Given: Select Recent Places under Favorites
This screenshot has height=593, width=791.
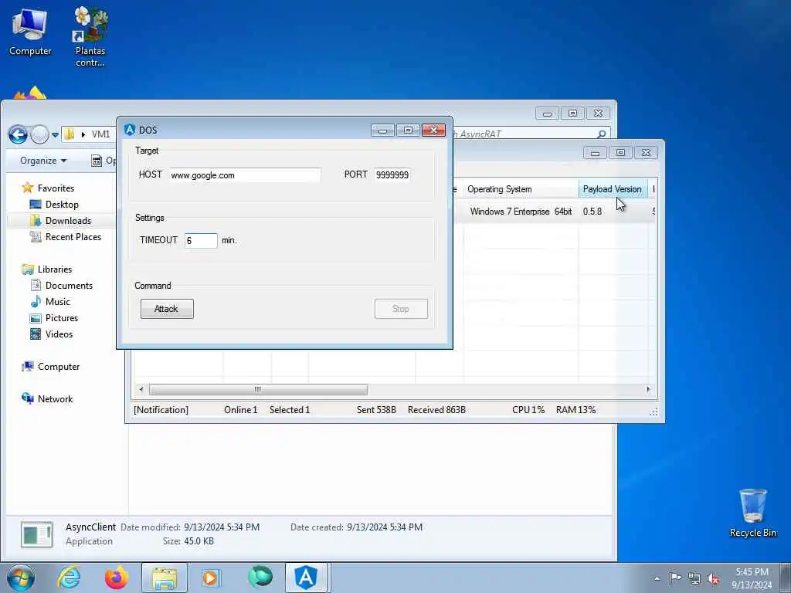Looking at the screenshot, I should pyautogui.click(x=73, y=236).
